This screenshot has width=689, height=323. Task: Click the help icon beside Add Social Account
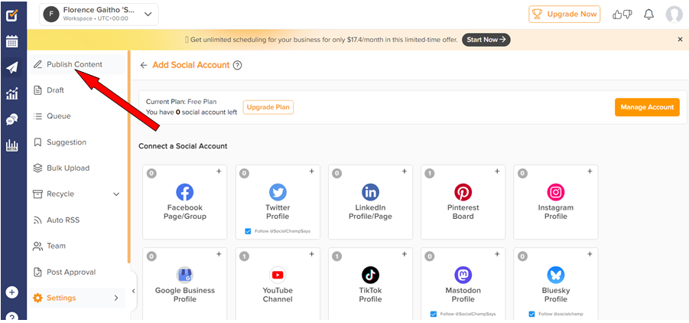237,66
